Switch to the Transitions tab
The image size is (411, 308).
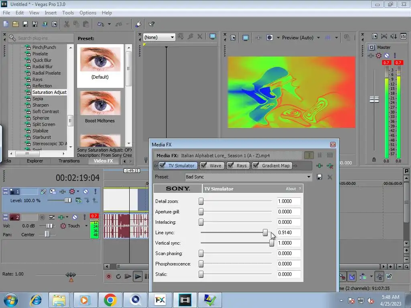point(69,161)
